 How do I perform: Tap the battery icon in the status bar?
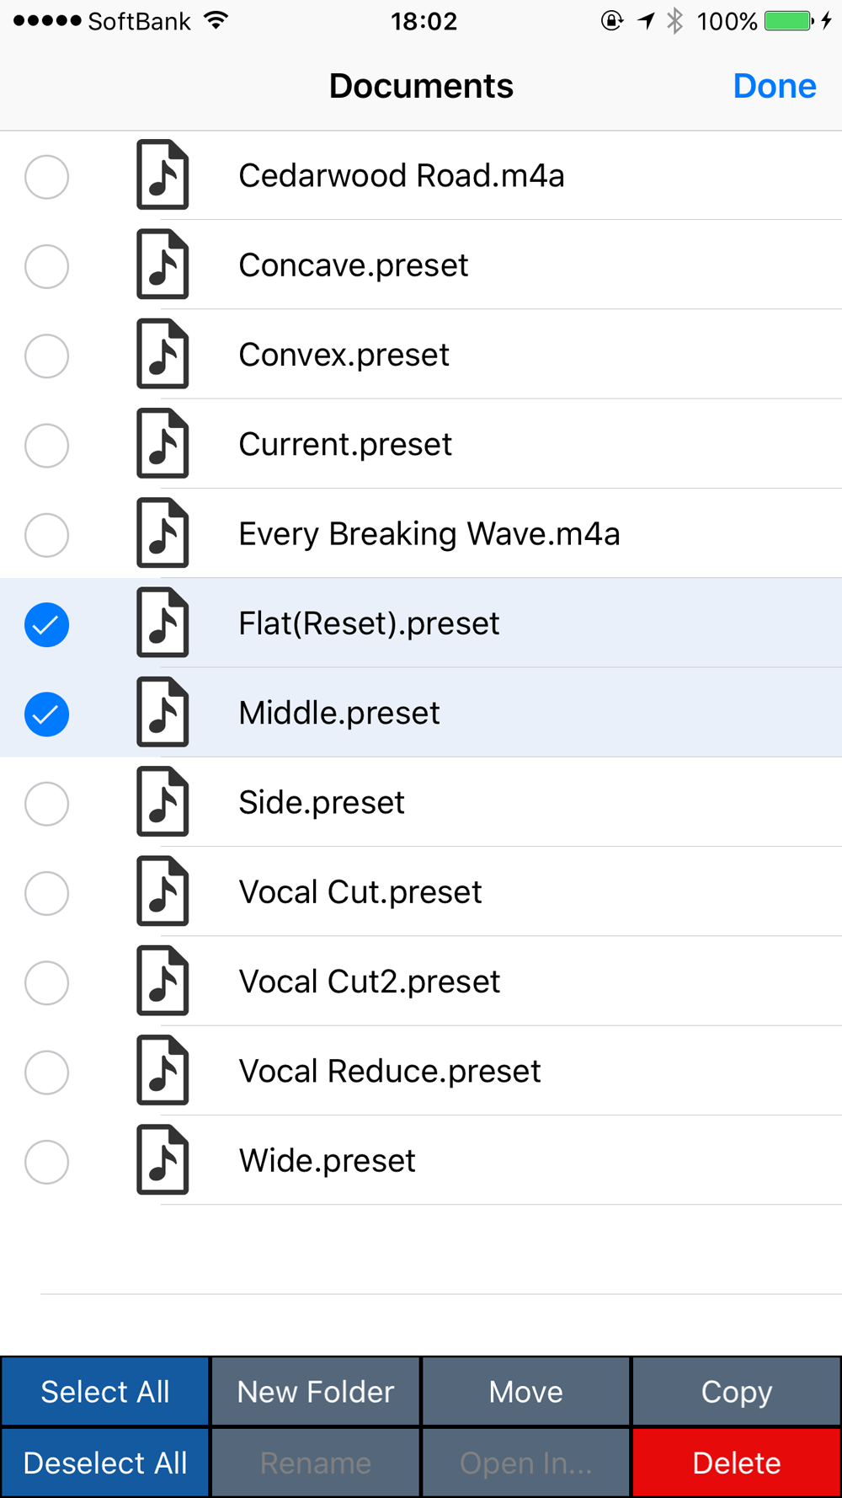click(789, 21)
